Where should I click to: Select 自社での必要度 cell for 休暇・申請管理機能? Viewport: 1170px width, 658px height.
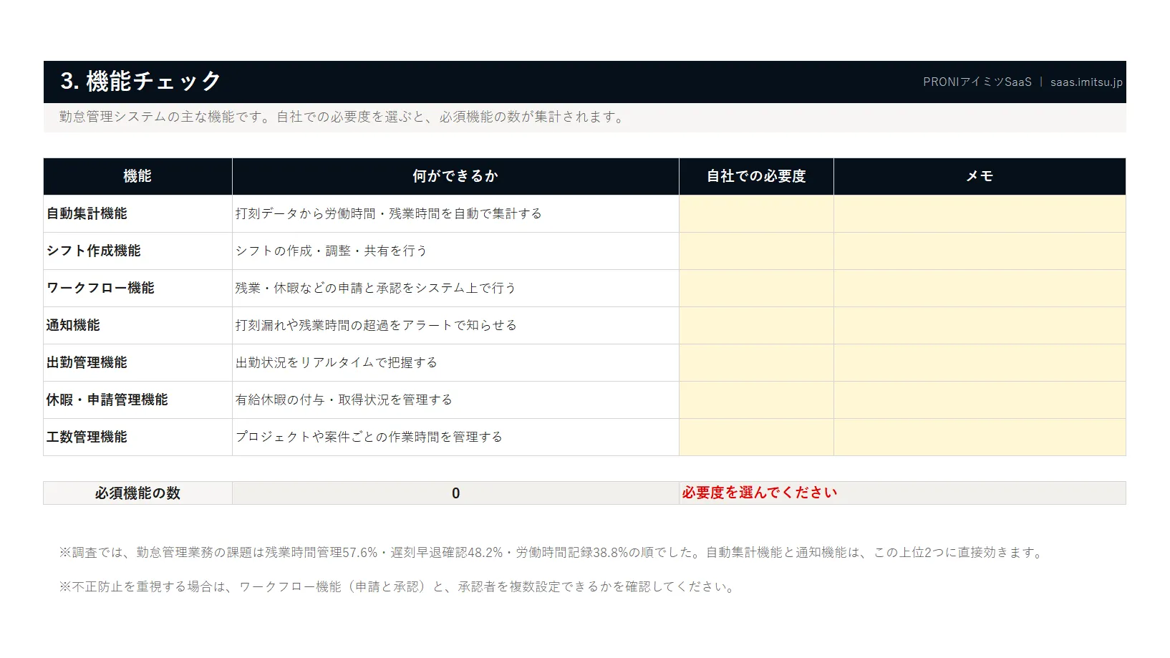756,400
